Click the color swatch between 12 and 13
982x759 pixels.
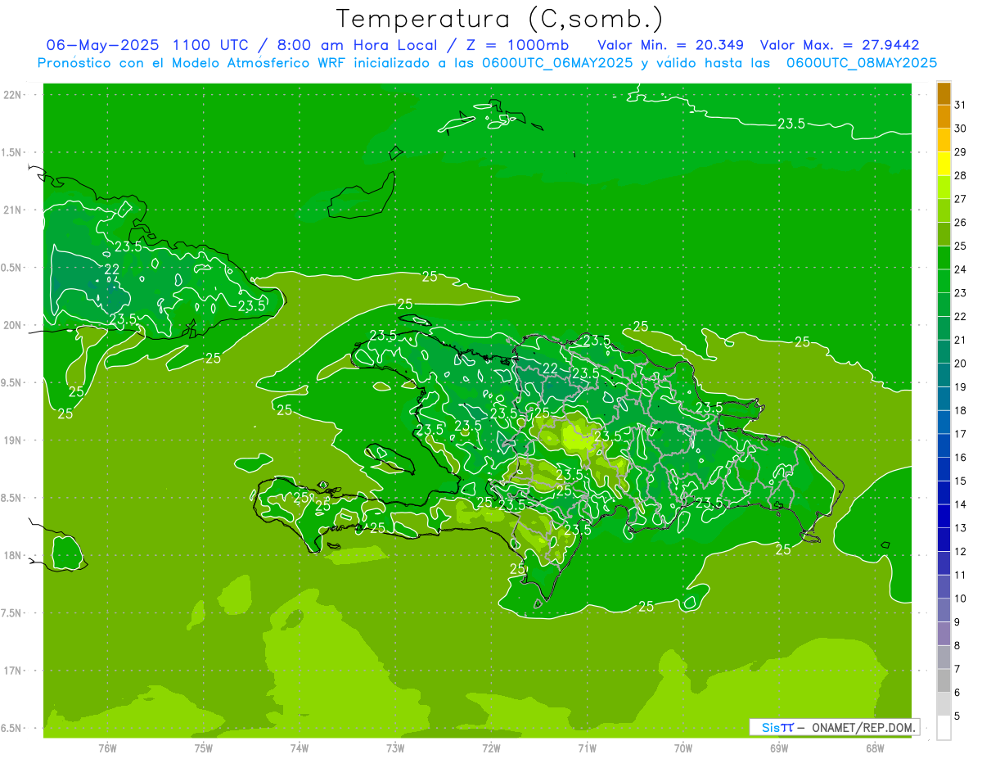tap(944, 540)
